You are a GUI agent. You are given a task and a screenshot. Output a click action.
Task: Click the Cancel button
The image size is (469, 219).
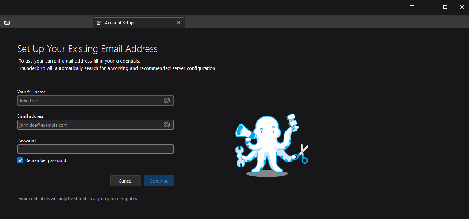[x=125, y=180]
